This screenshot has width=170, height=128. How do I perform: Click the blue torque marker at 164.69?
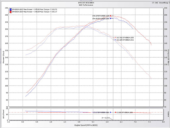tap(116, 40)
